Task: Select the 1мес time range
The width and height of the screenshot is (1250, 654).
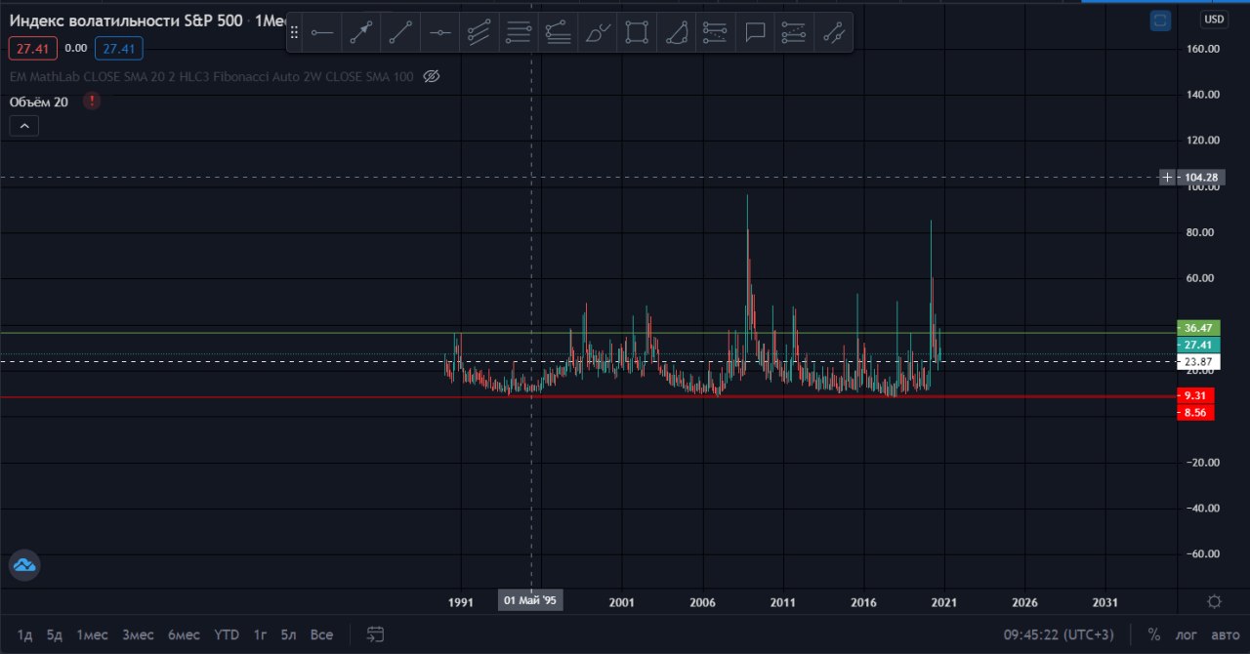Action: 93,634
